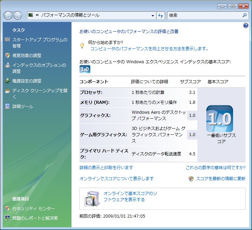Click 1.0 subscore in グラフィックス: row

click(192, 115)
